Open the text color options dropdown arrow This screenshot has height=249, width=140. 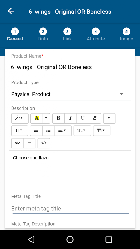[46, 118]
